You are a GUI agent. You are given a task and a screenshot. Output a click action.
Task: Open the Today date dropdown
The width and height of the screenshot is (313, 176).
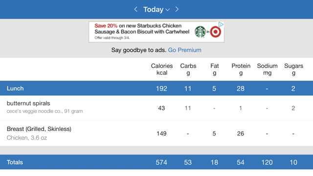(156, 9)
